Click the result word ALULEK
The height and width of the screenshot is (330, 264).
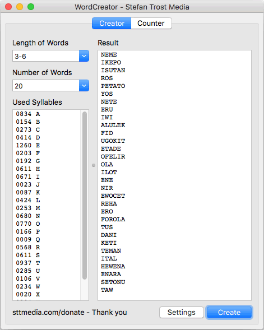tap(113, 126)
